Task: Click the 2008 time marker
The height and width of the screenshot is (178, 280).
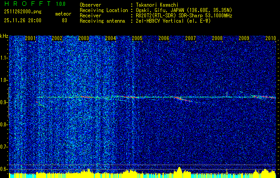Action: coord(217,38)
